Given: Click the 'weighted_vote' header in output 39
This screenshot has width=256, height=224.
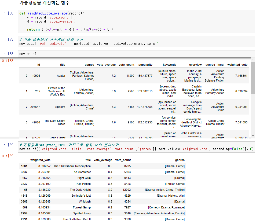Looking at the screenshot, I should pos(41,160).
